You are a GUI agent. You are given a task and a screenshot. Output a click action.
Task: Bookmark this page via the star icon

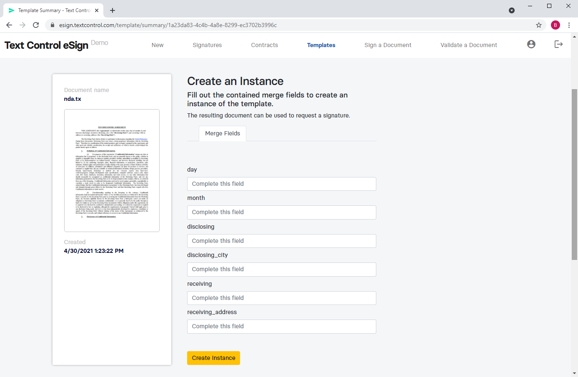pyautogui.click(x=539, y=25)
